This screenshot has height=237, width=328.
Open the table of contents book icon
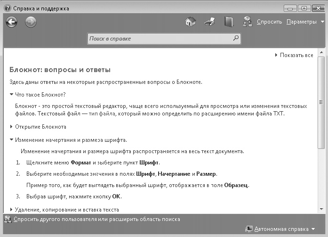click(x=228, y=22)
